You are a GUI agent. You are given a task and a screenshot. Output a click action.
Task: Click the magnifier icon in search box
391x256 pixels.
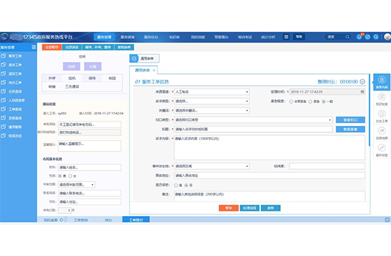[x=348, y=37]
